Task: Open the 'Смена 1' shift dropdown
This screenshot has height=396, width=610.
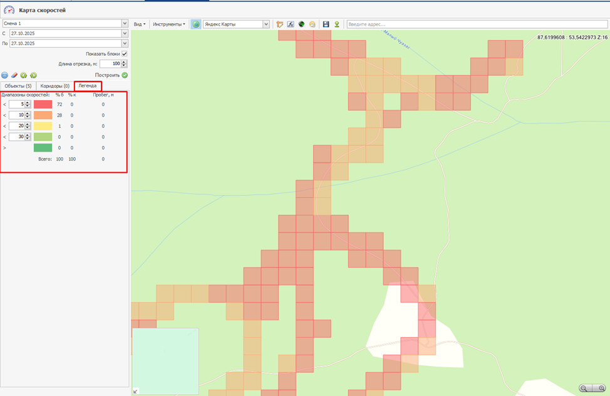Action: tap(125, 23)
